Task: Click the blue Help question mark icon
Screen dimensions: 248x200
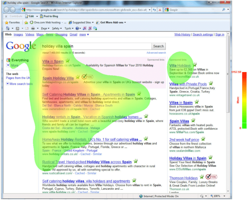Action: click(x=77, y=28)
